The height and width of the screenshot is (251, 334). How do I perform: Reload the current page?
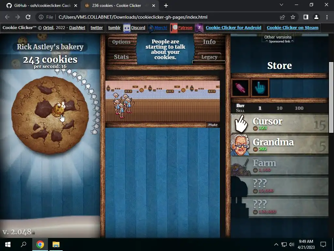pos(28,17)
